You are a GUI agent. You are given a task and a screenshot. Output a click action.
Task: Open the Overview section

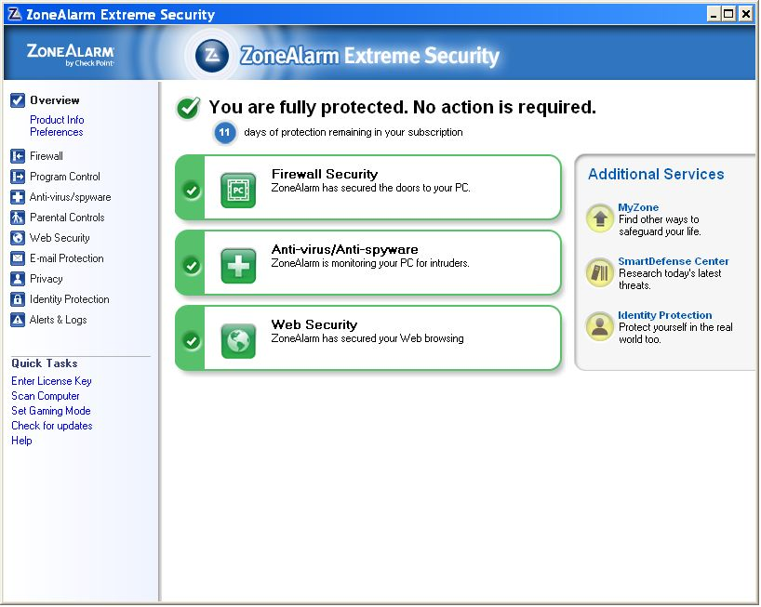(x=55, y=100)
